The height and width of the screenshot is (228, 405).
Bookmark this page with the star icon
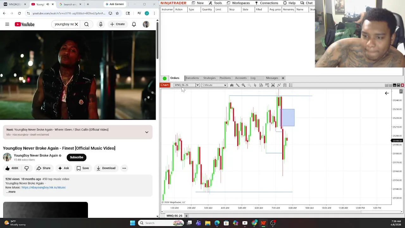click(117, 13)
